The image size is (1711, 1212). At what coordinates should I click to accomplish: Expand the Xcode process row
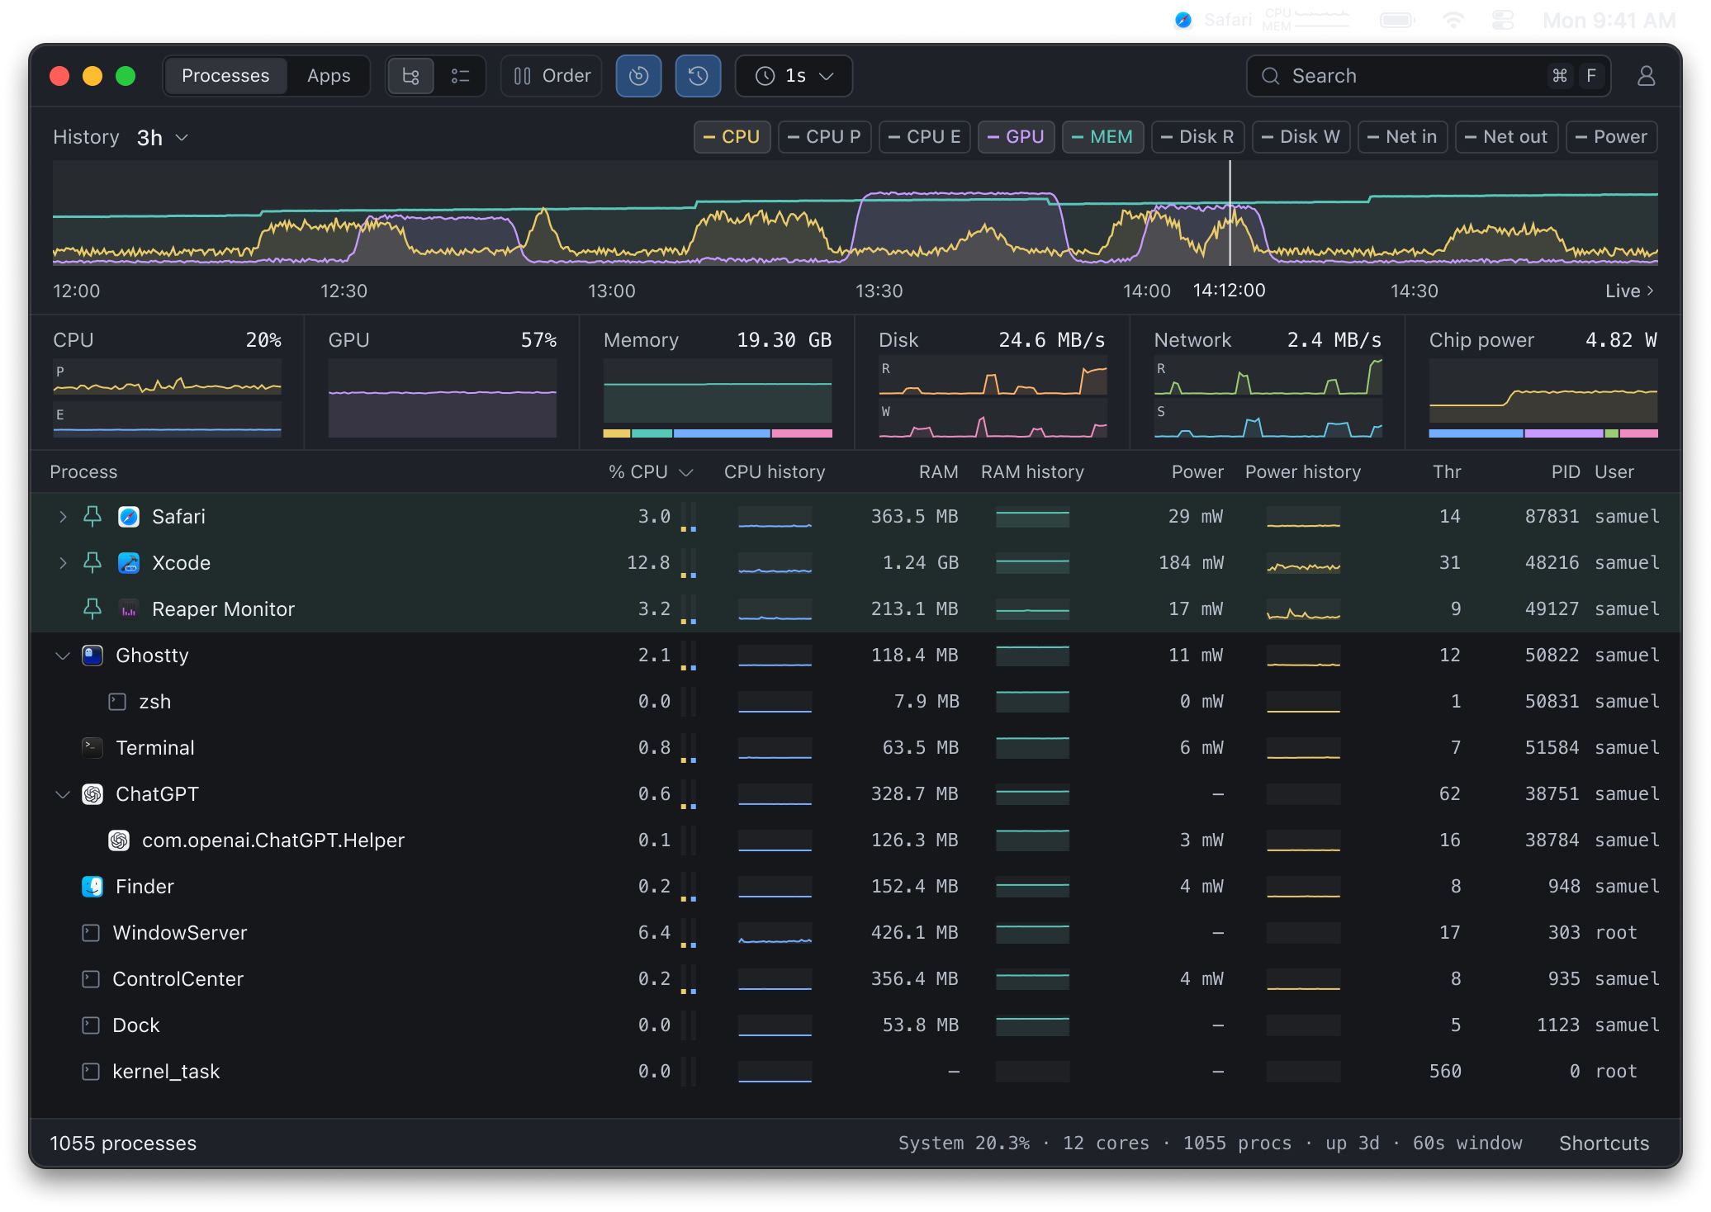tap(63, 563)
